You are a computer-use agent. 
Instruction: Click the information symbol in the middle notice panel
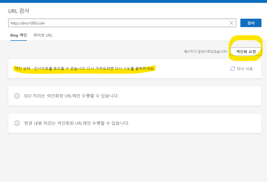[17, 96]
